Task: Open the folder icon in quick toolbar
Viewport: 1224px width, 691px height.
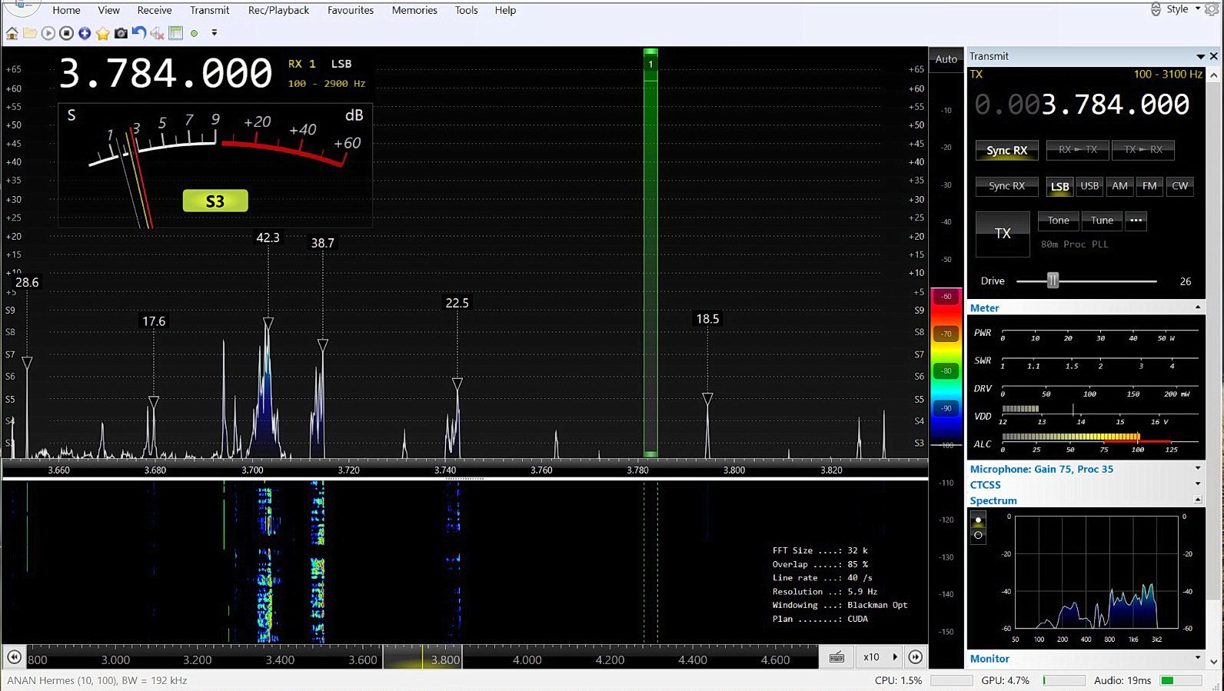Action: tap(30, 33)
